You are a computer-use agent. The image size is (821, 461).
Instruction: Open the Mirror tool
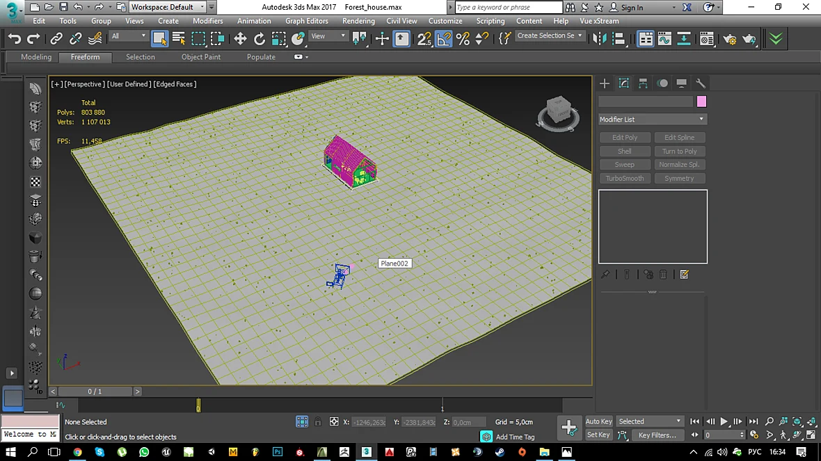click(x=598, y=39)
